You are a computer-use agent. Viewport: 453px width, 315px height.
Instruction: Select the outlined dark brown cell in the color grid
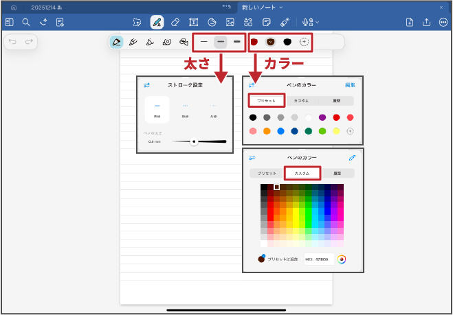277,187
